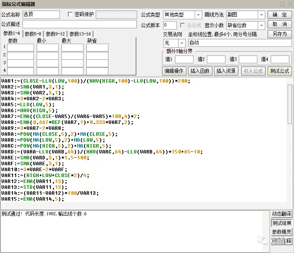Open the 画线方法 dropdown showing 副图

tap(246, 15)
